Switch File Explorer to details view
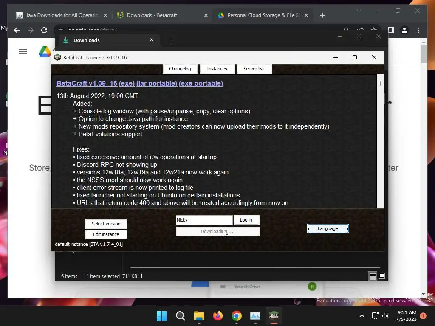The width and height of the screenshot is (435, 326). 373,276
